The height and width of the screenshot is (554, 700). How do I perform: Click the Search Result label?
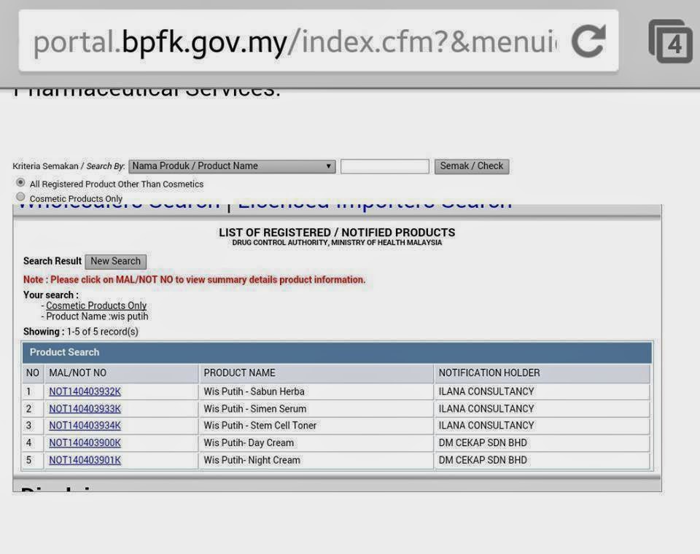[x=52, y=261]
